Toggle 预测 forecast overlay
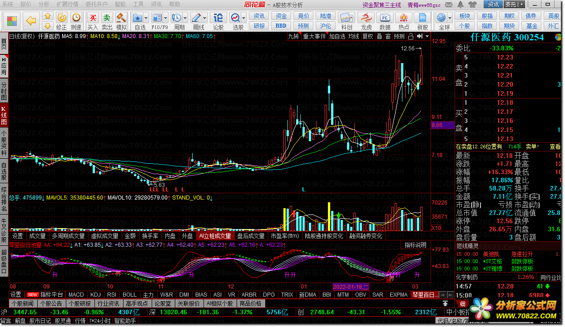 399,36
